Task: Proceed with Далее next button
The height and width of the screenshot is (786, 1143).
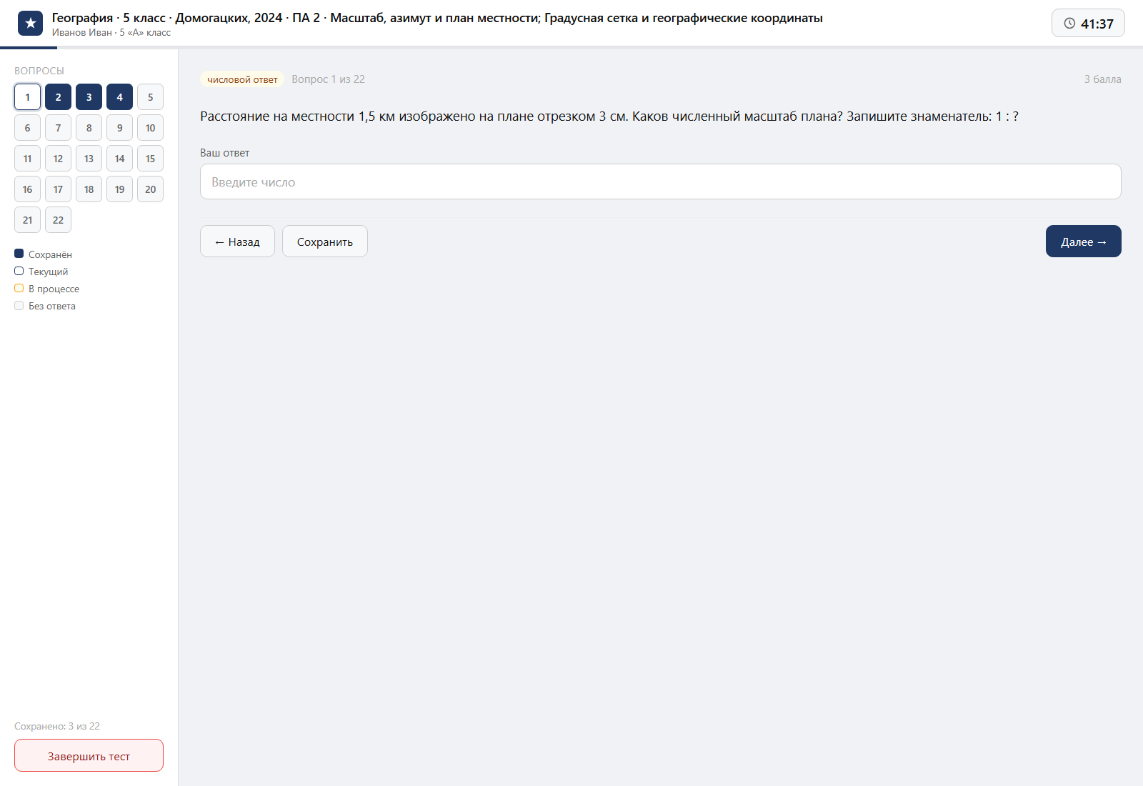Action: 1083,242
